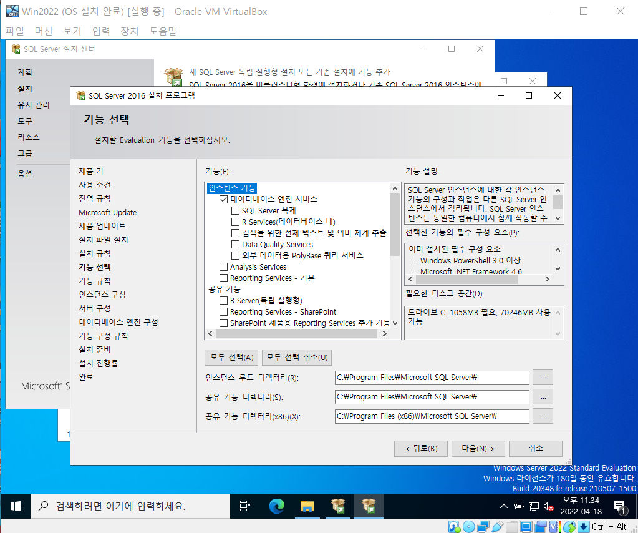Click feature list horizontal scroll right arrow
Screen dimensions: 638x533
[x=385, y=333]
